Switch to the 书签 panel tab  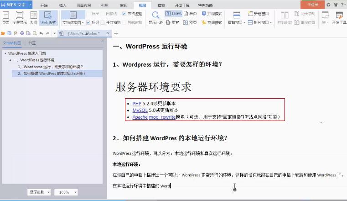32,43
